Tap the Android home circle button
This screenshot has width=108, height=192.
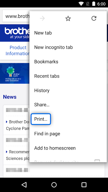(x=54, y=185)
